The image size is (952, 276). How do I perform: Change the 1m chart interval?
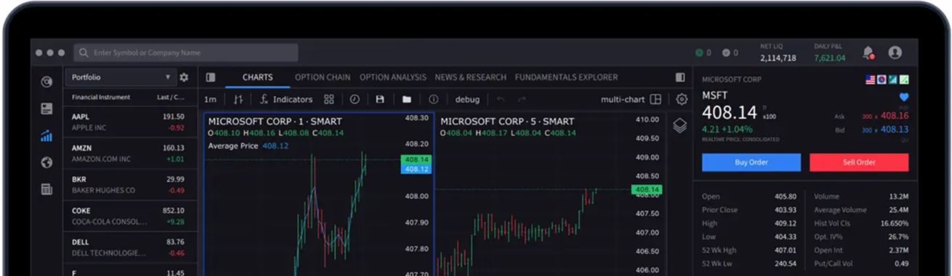211,99
